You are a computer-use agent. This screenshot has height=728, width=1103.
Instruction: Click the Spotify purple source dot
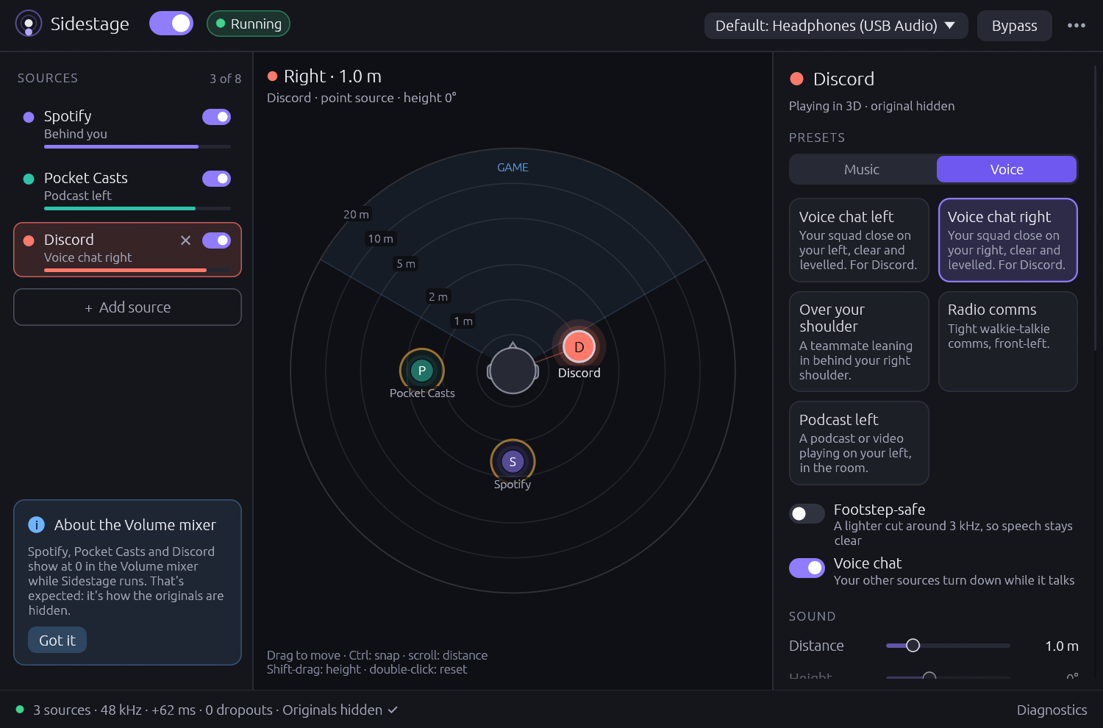(x=29, y=117)
